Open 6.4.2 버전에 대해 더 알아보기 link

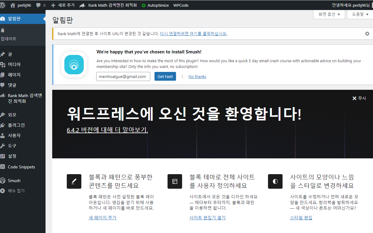107,130
